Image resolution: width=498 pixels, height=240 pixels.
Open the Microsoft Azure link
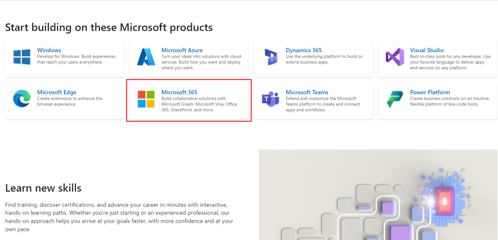coord(182,50)
